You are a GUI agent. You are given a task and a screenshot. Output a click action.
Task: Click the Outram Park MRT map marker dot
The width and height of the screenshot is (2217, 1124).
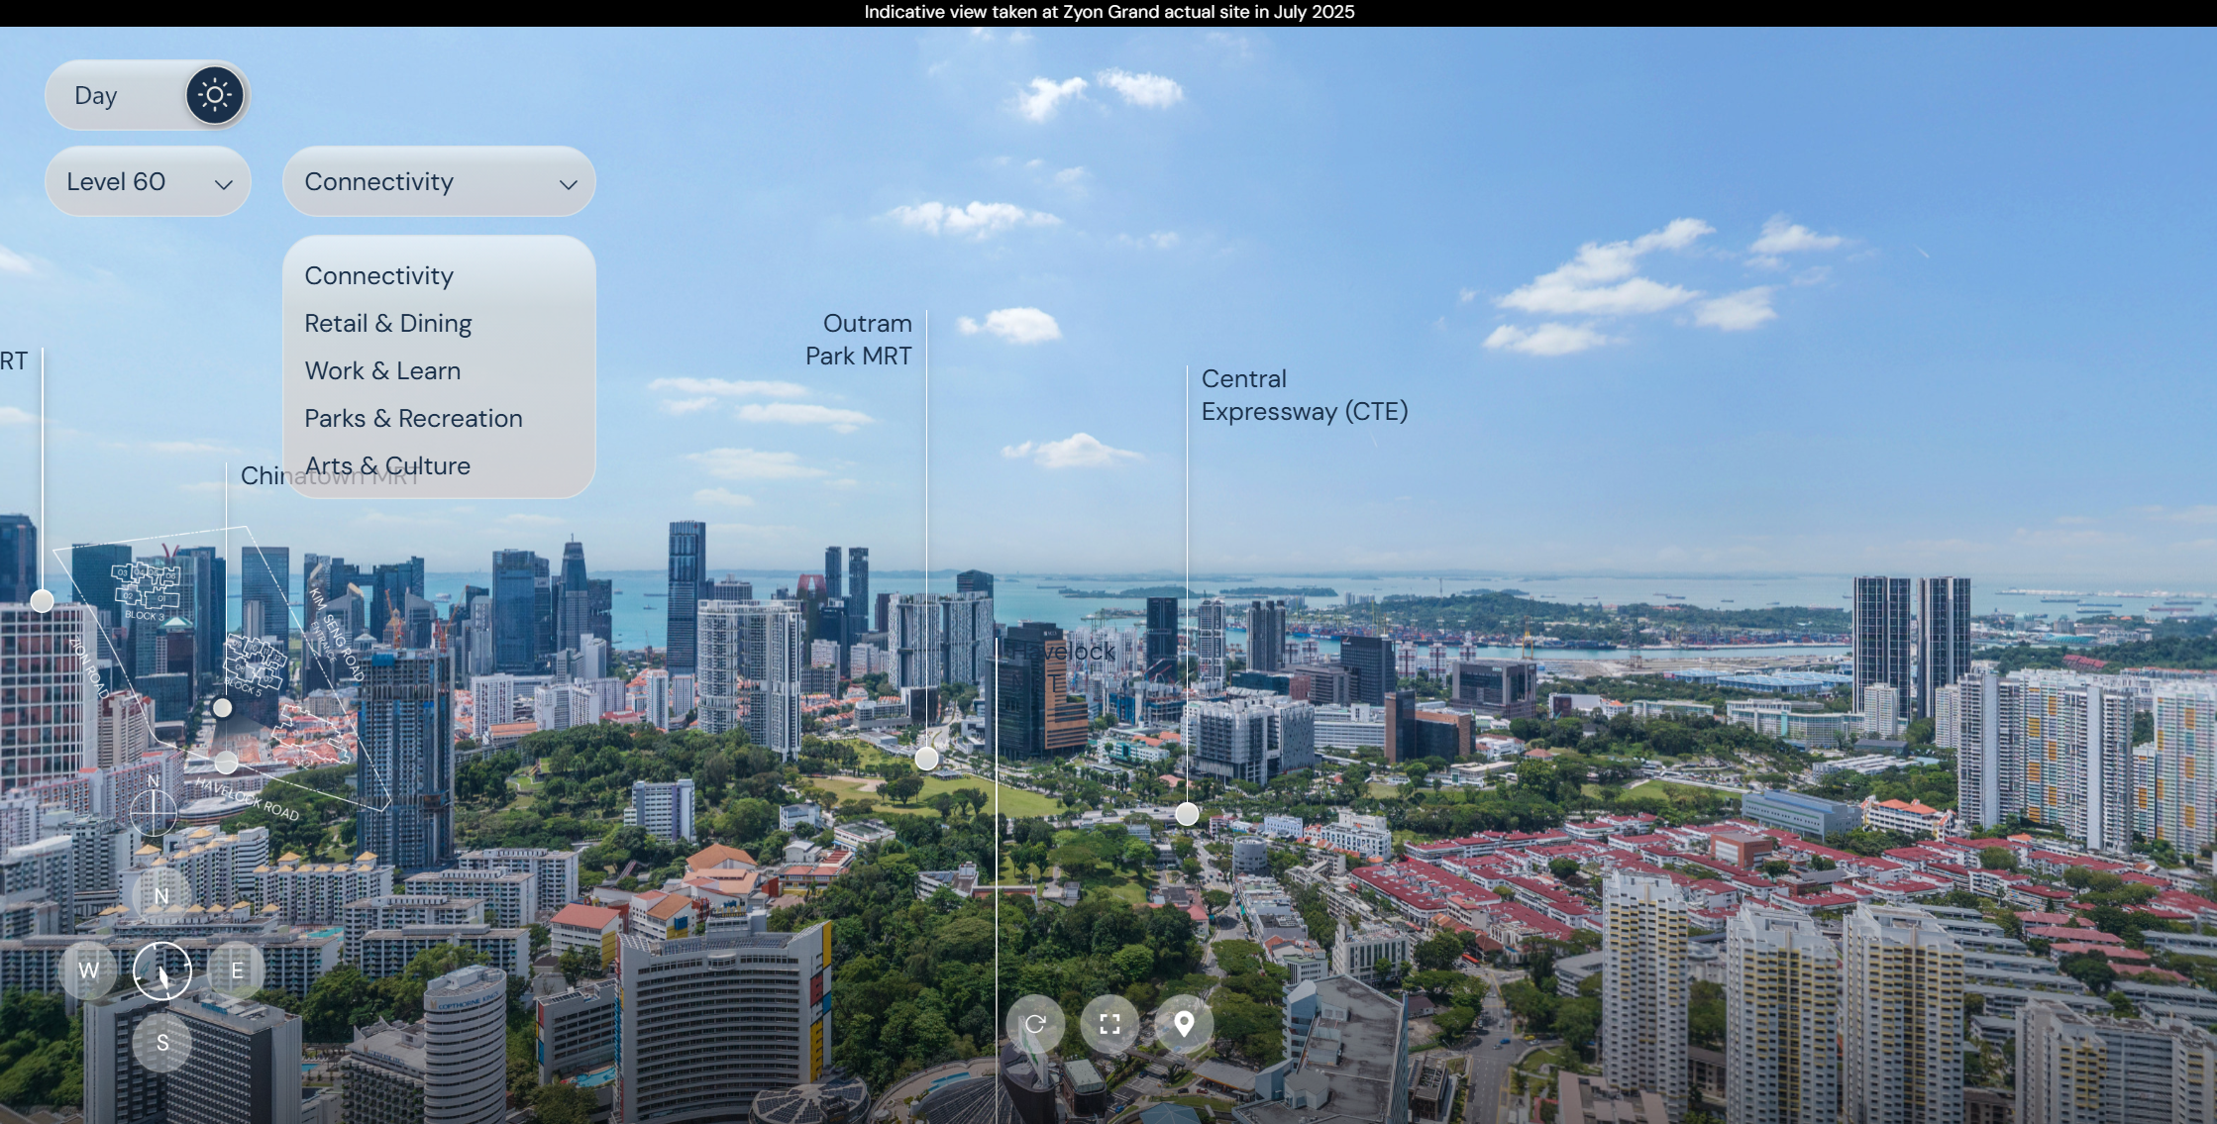[926, 759]
